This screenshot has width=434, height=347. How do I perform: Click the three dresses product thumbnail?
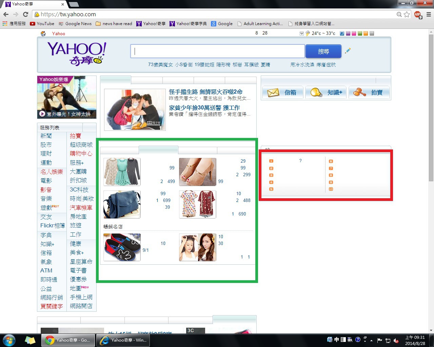click(x=122, y=172)
